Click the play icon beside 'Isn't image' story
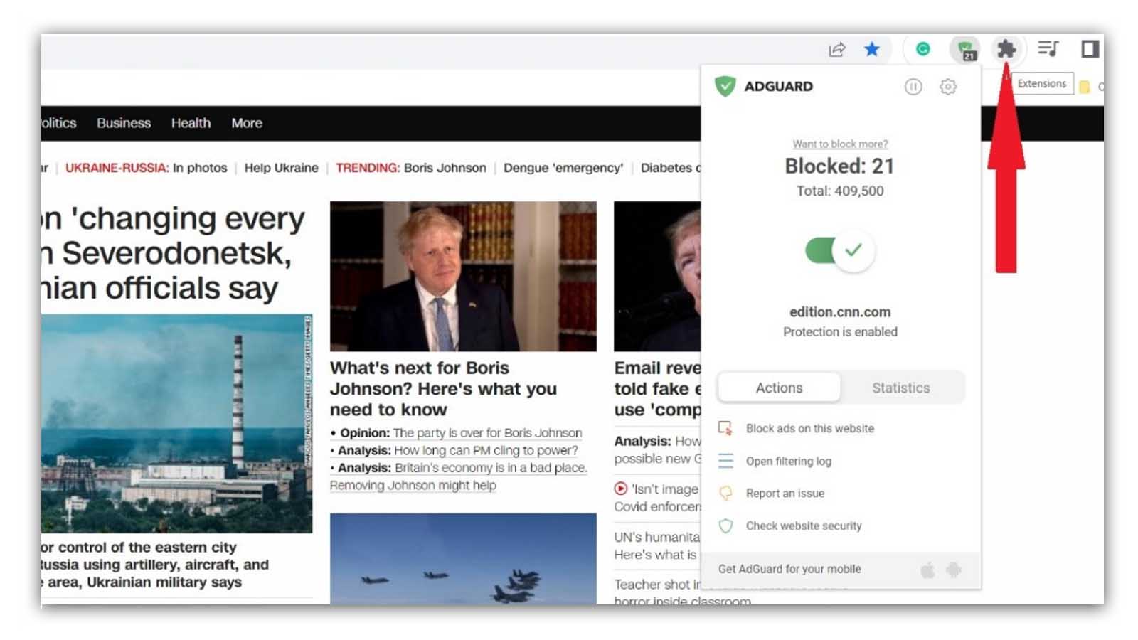1138x640 pixels. (x=621, y=489)
